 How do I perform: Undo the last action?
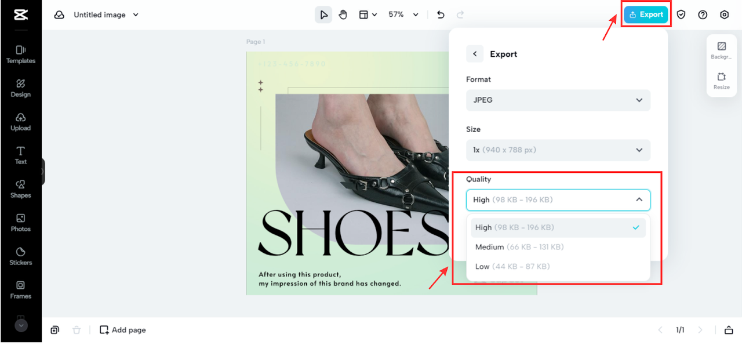pyautogui.click(x=441, y=15)
